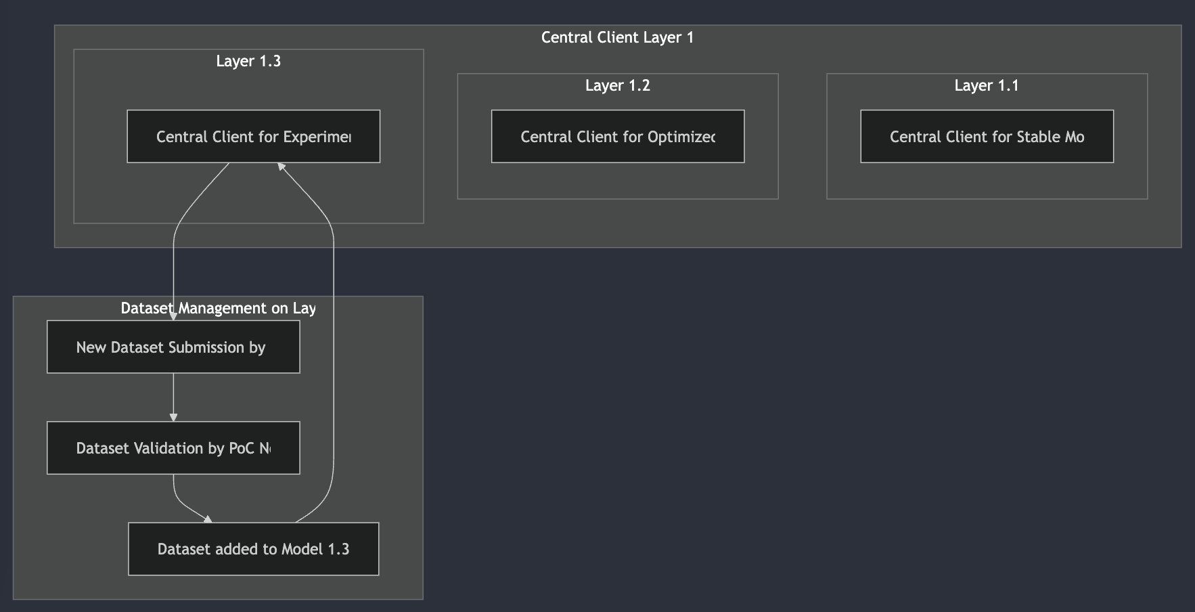Click the Layer 1.2 subgraph label
The width and height of the screenshot is (1195, 612).
[617, 85]
